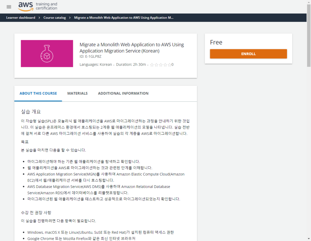This screenshot has width=311, height=241.
Task: Go to Learner dashboard breadcrumb
Action: [x=21, y=18]
